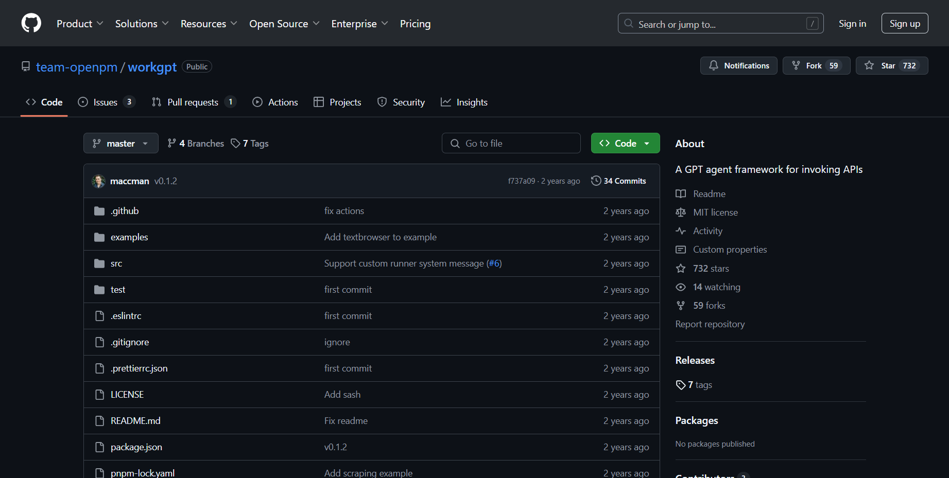Open the master branch selector dropdown

[121, 144]
